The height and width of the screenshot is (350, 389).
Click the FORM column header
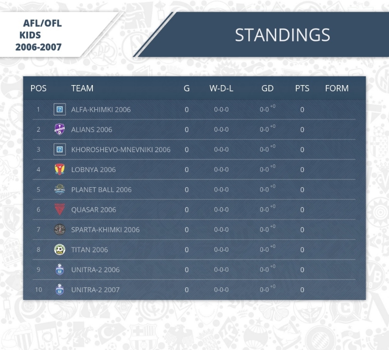pyautogui.click(x=337, y=88)
